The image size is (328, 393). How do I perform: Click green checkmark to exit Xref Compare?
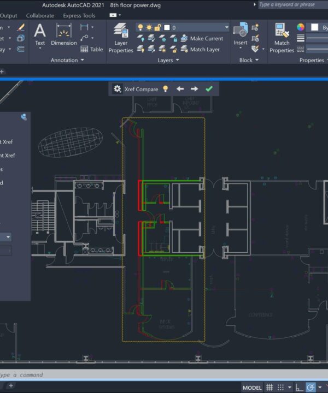[x=209, y=89]
